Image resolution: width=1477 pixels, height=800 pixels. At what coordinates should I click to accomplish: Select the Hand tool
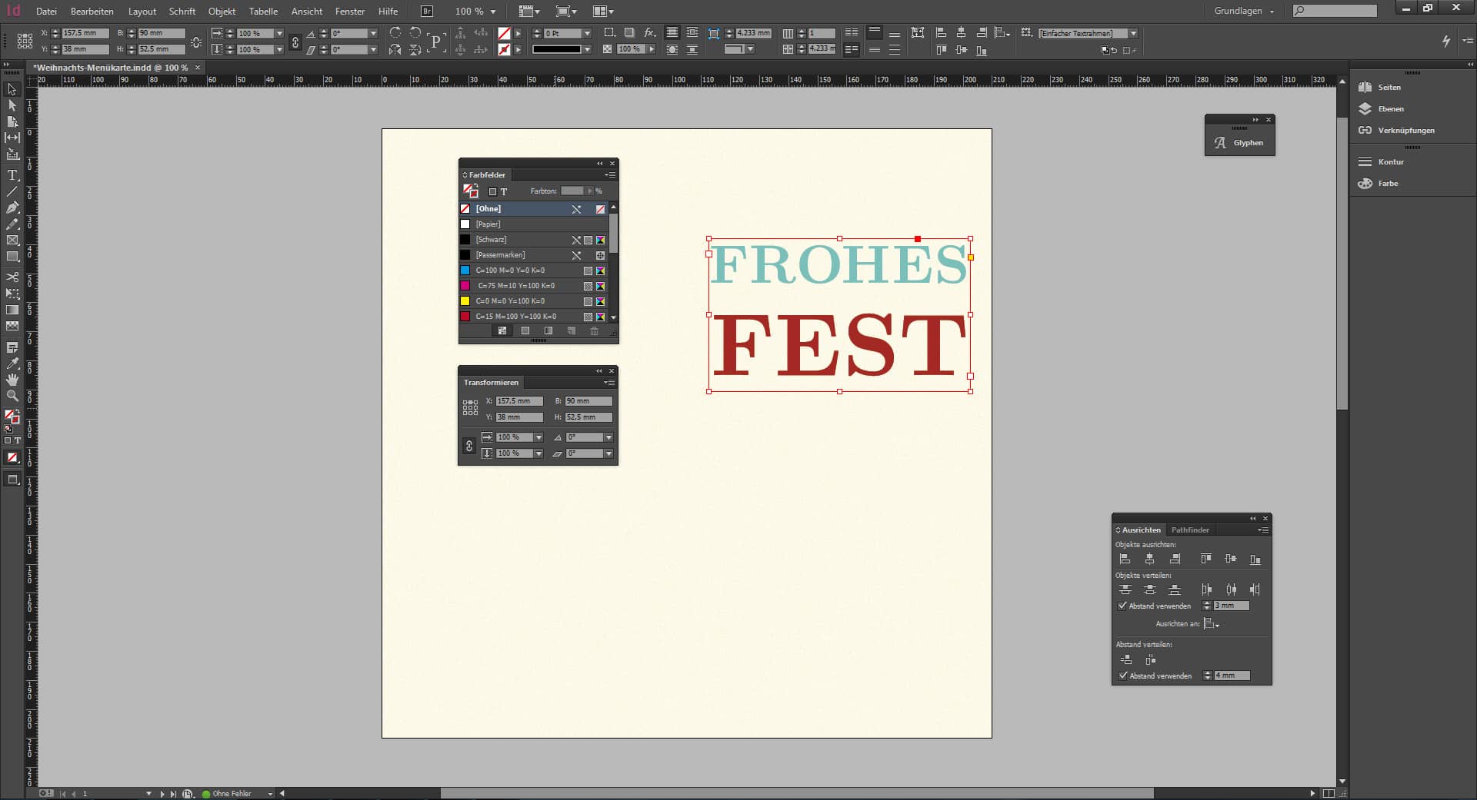point(12,380)
